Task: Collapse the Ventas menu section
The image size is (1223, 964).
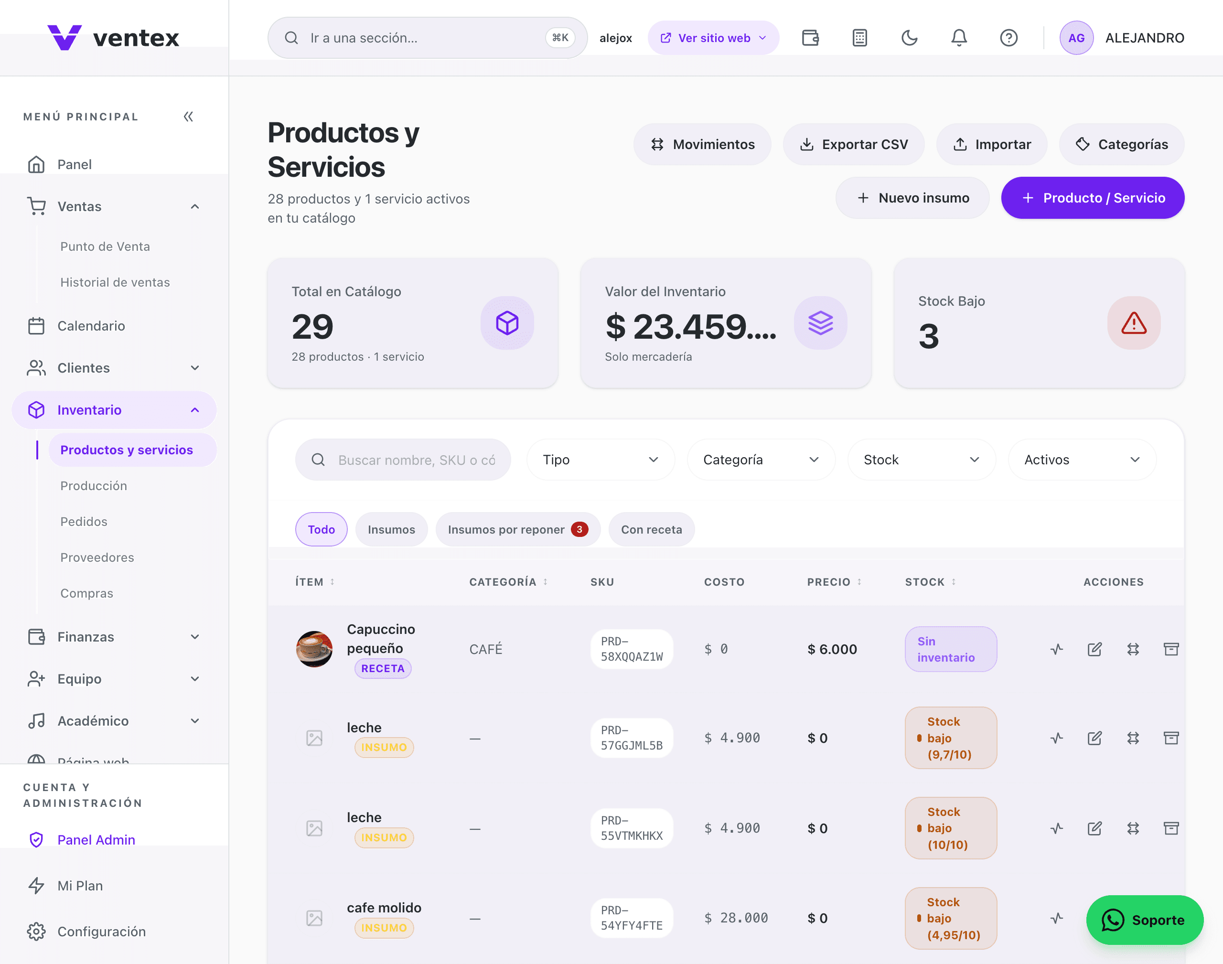Action: click(x=114, y=206)
